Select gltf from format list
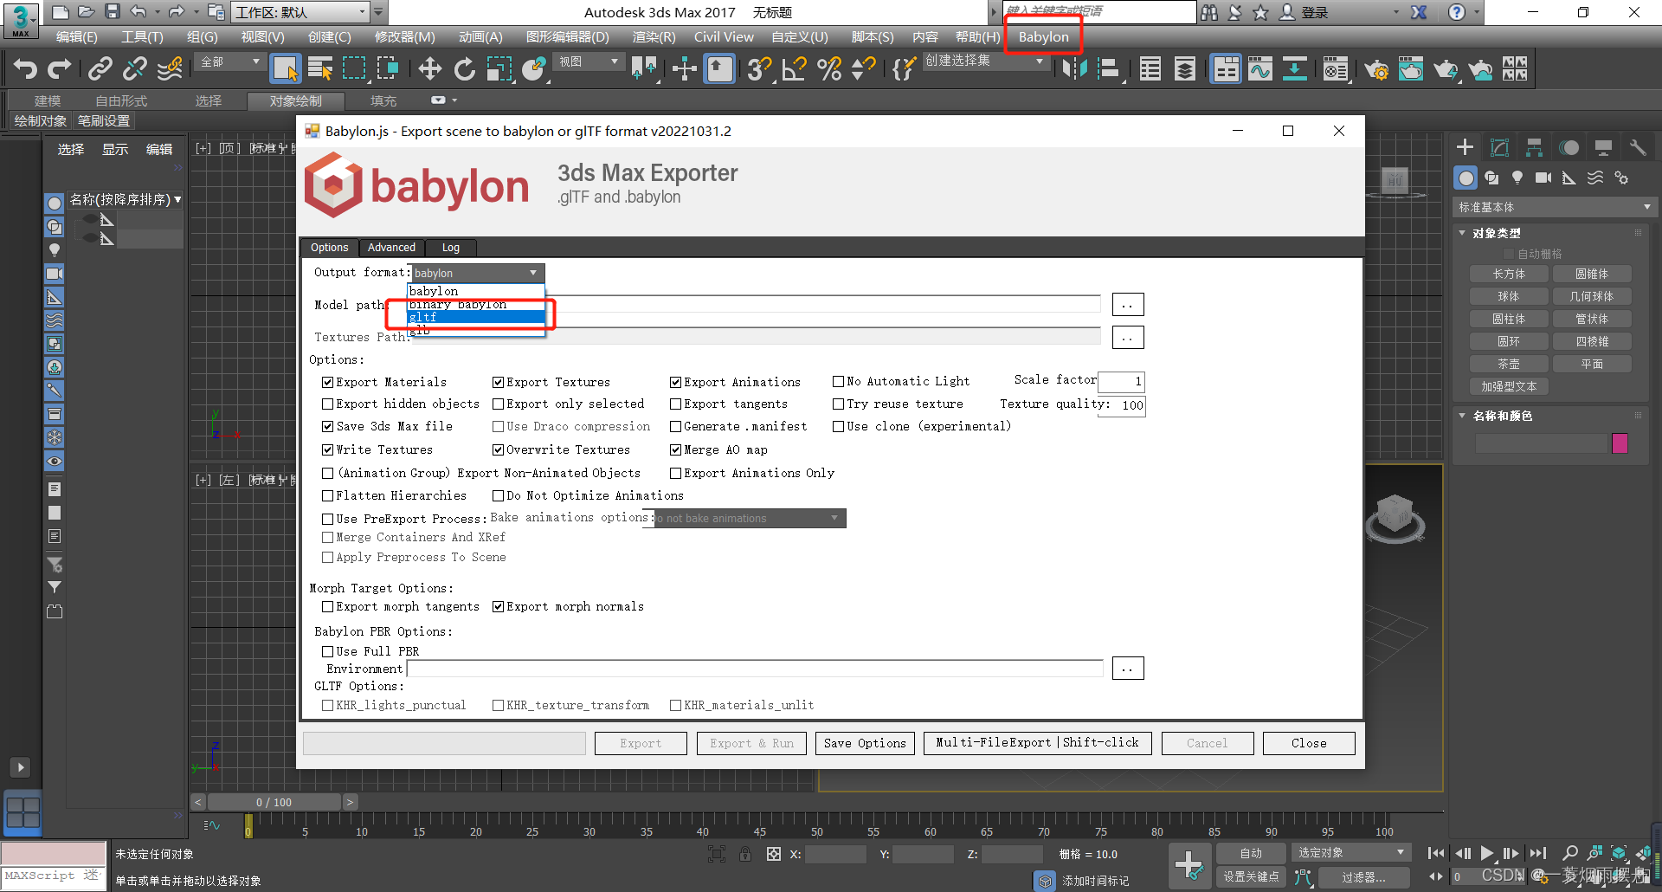The width and height of the screenshot is (1662, 892). click(x=476, y=317)
